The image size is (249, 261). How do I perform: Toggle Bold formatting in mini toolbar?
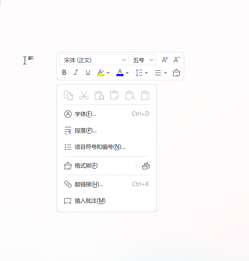click(x=64, y=73)
